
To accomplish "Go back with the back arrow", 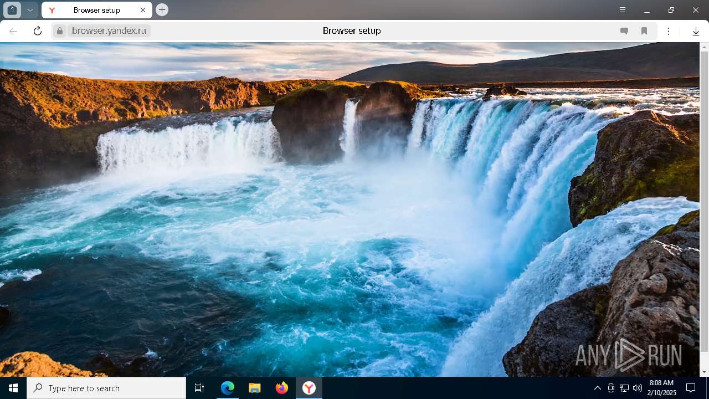I will point(13,31).
